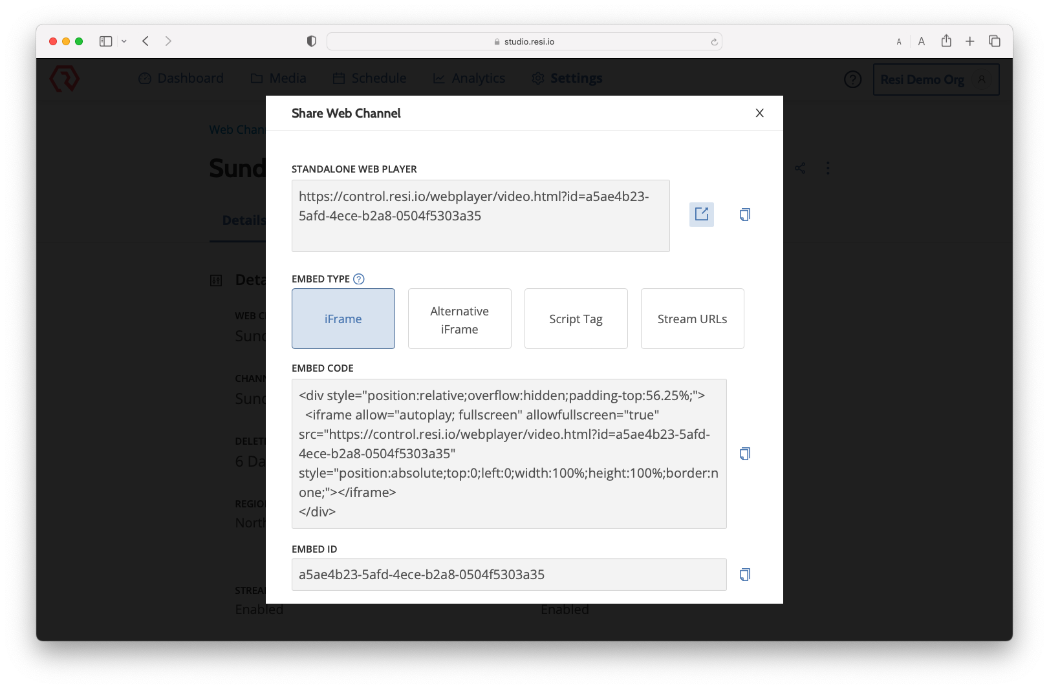Image resolution: width=1049 pixels, height=689 pixels.
Task: Switch to the Analytics section
Action: click(478, 78)
